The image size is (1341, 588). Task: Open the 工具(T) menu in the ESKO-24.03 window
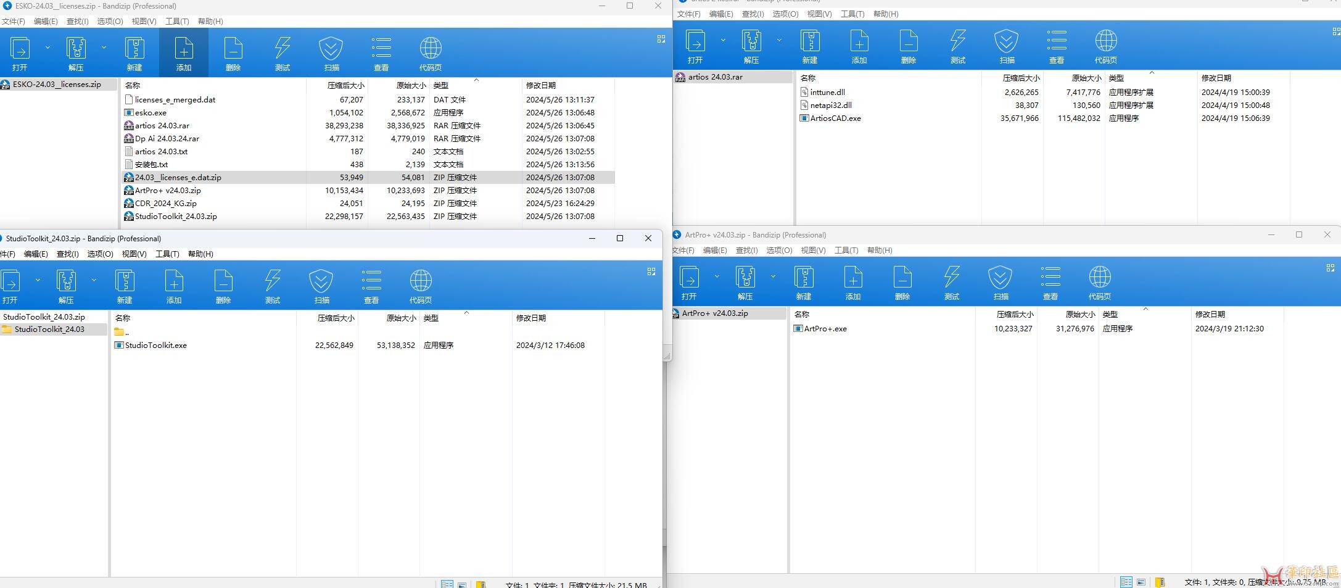pyautogui.click(x=177, y=22)
